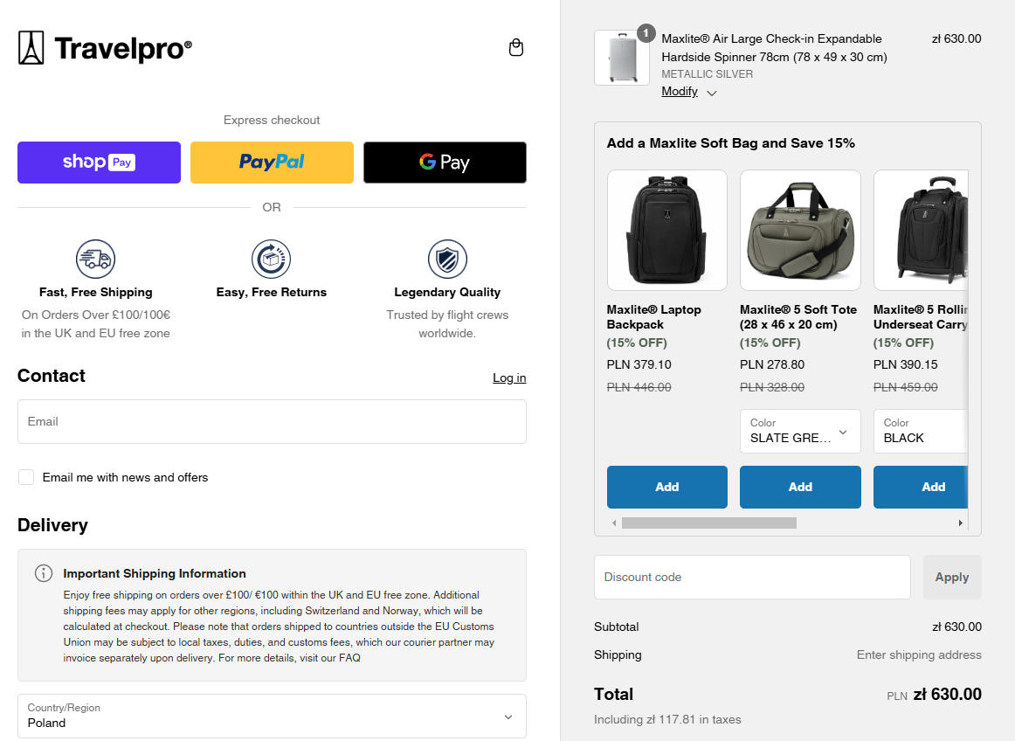This screenshot has width=1015, height=741.
Task: Open the shopping bag cart icon
Action: [x=516, y=48]
